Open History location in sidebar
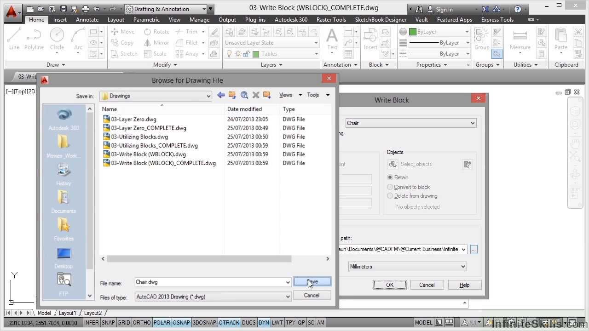Viewport: 589px width, 331px height. [64, 175]
